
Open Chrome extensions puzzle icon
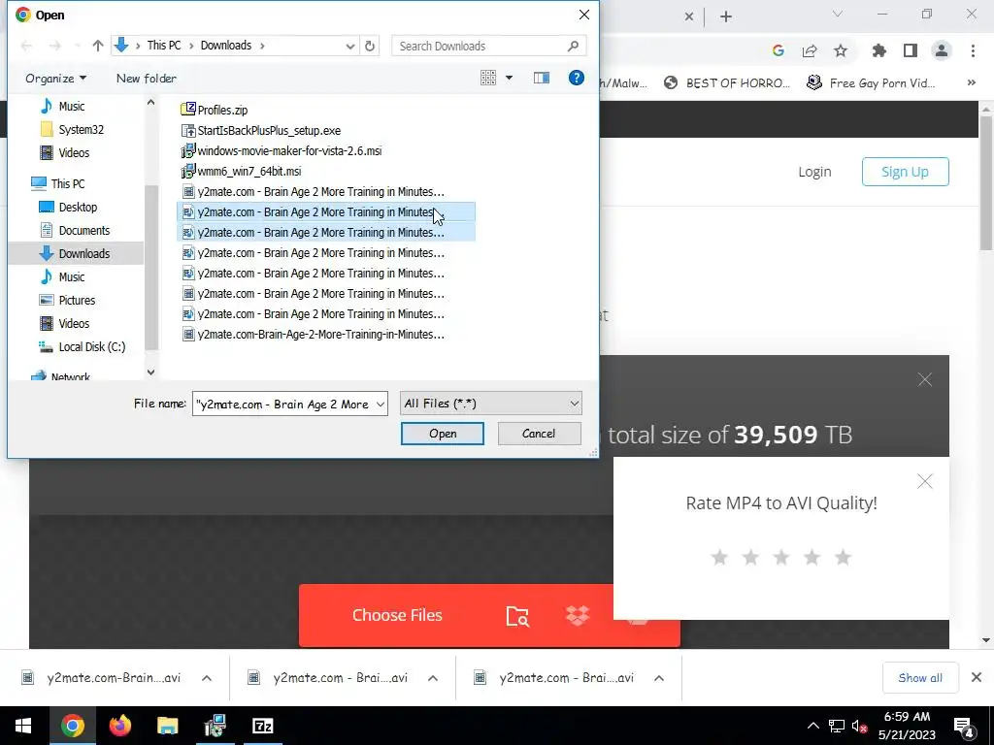coord(879,50)
